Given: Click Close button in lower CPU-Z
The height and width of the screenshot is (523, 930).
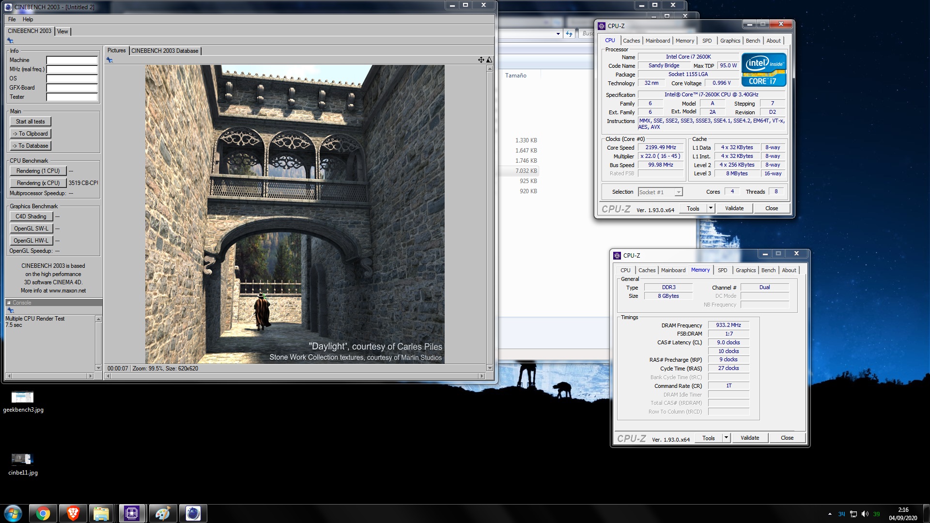Looking at the screenshot, I should click(787, 438).
